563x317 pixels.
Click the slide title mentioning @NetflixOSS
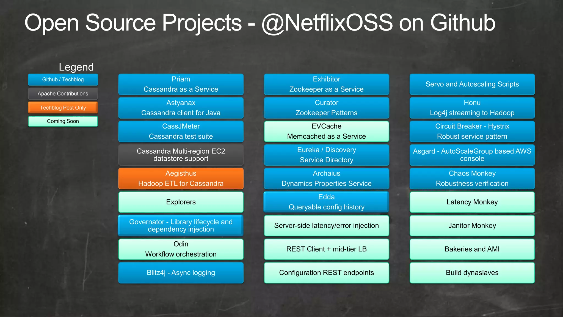tap(260, 23)
